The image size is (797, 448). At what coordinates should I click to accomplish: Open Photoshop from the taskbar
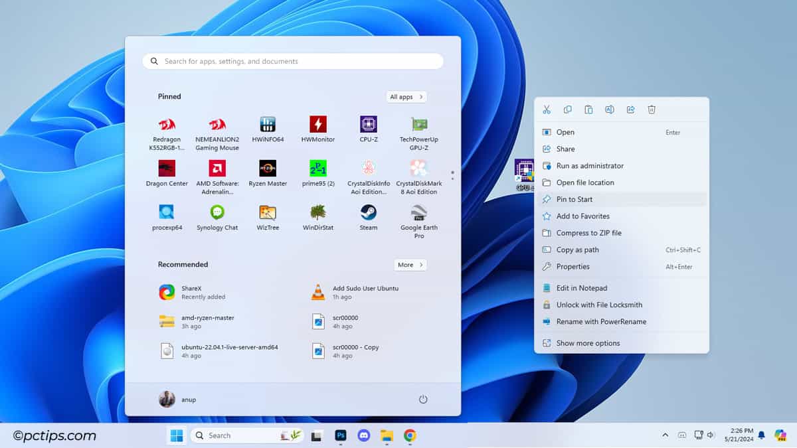click(x=341, y=435)
